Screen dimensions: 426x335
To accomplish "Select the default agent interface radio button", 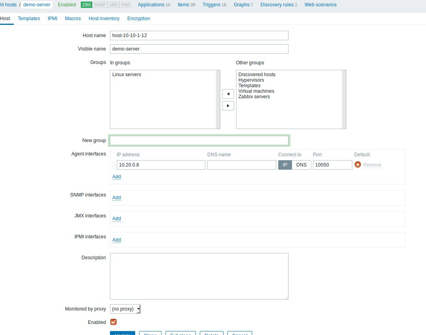I will pos(358,165).
